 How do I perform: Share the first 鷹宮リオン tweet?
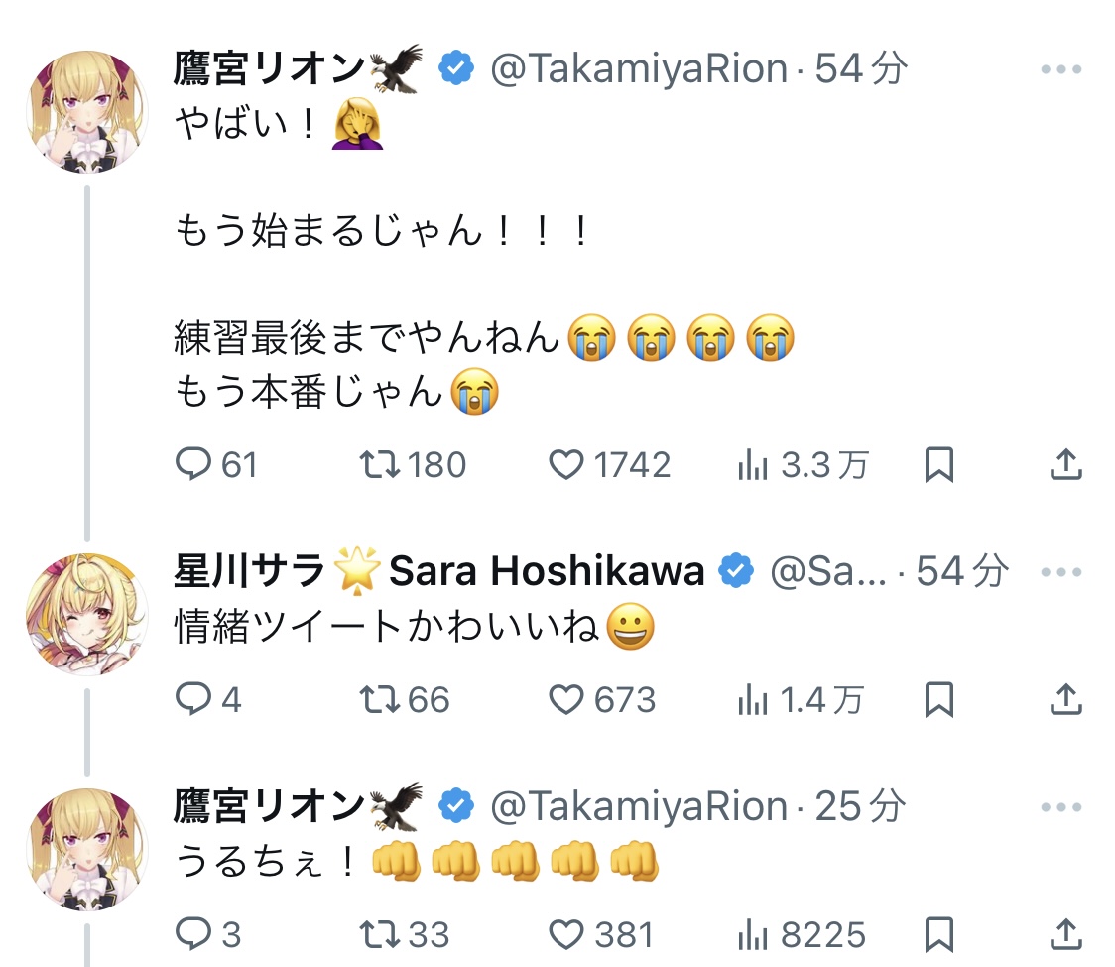point(1064,462)
